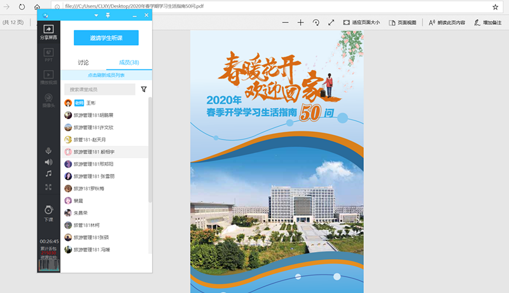The width and height of the screenshot is (509, 293).
Task: Click the 邀请学生听课 invite students button
Action: (106, 38)
